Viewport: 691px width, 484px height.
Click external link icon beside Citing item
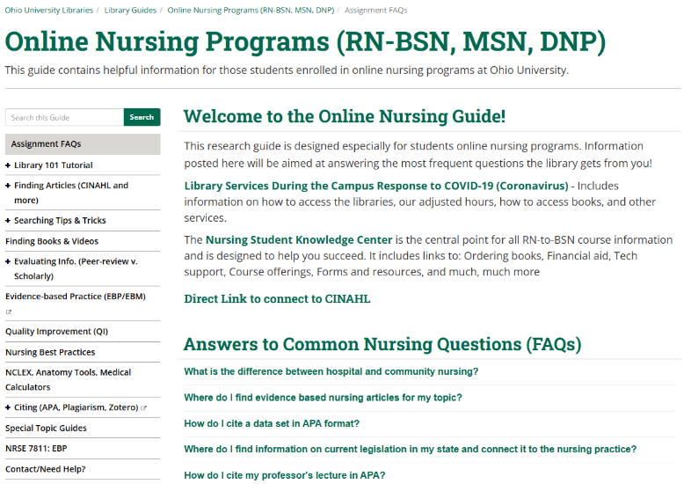(x=143, y=408)
